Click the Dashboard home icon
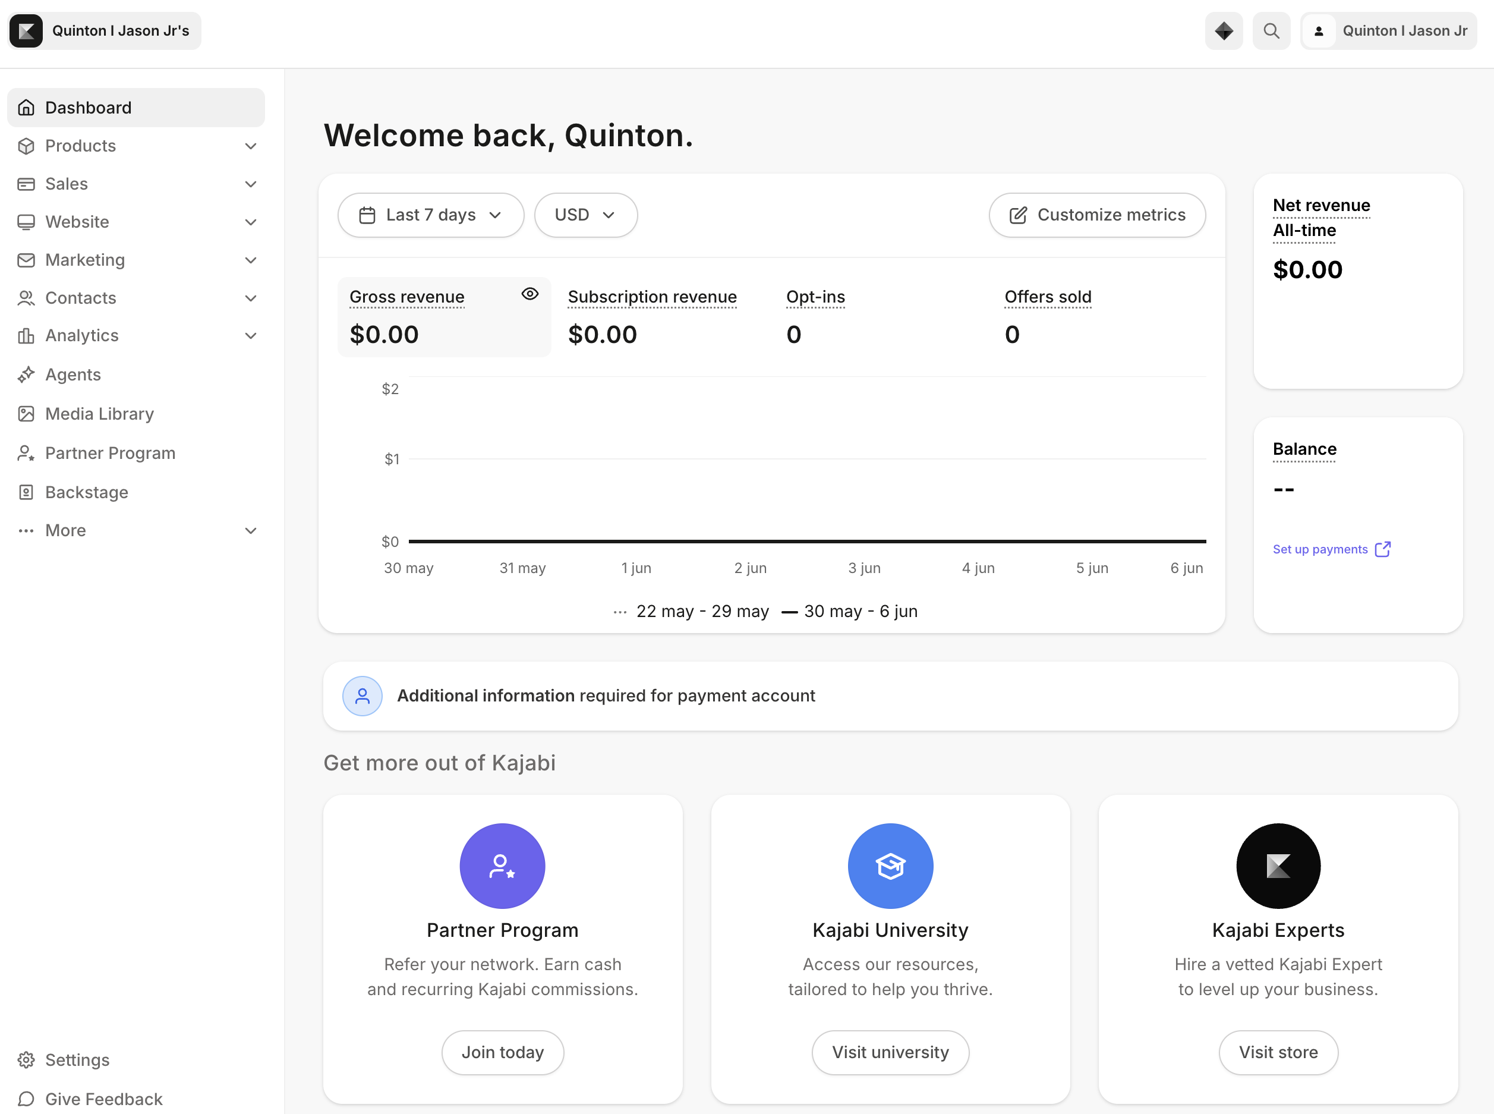This screenshot has height=1114, width=1494. [26, 108]
